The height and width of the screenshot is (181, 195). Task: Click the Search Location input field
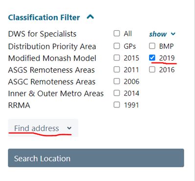[96, 158]
